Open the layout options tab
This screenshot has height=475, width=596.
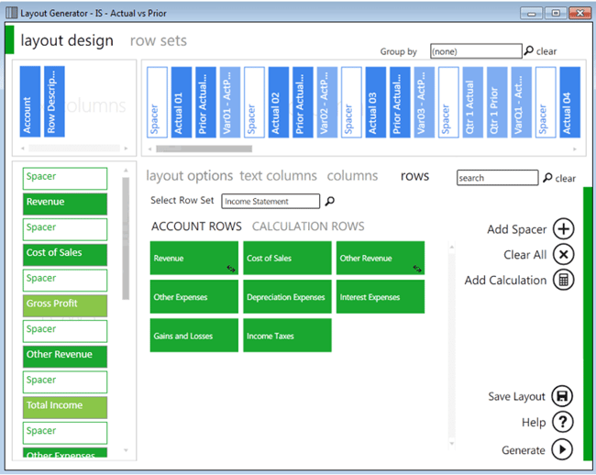[x=189, y=175]
